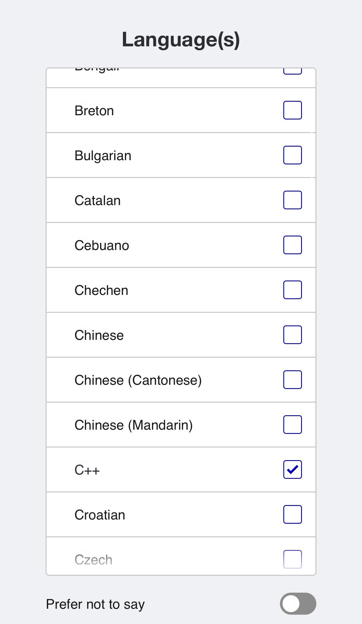The height and width of the screenshot is (624, 362).
Task: Uncheck the C++ checkbox
Action: (292, 469)
